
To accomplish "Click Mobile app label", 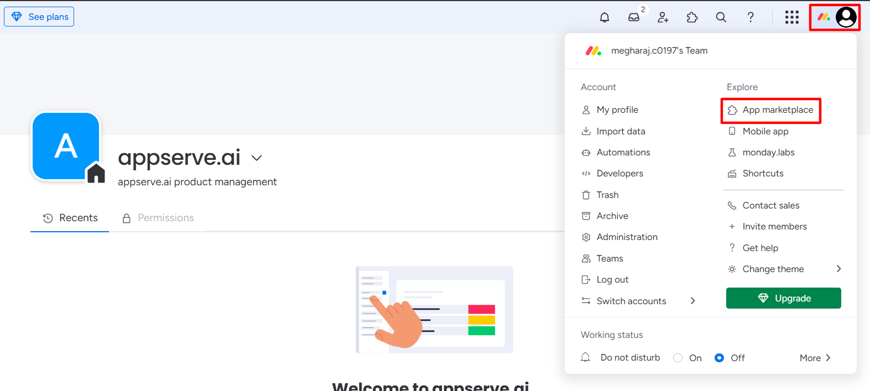I will tap(765, 132).
